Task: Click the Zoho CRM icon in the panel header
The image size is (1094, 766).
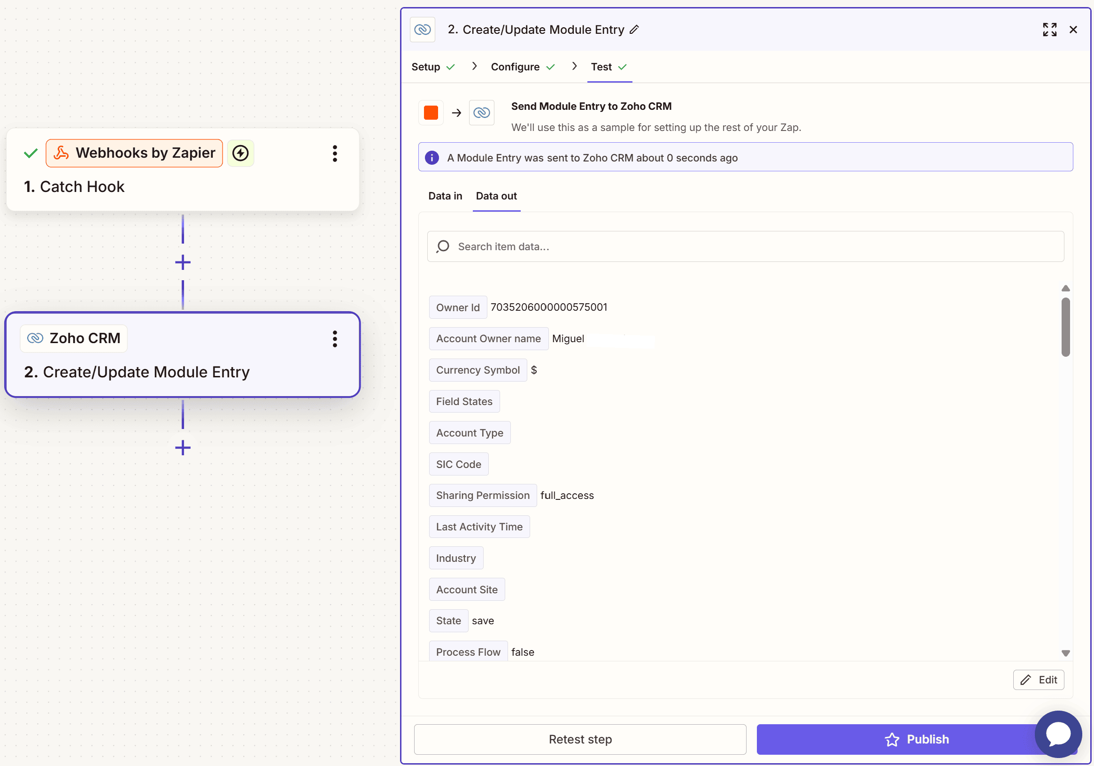Action: point(422,30)
